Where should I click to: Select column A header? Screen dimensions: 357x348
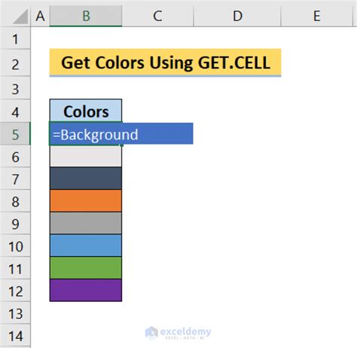(x=40, y=16)
